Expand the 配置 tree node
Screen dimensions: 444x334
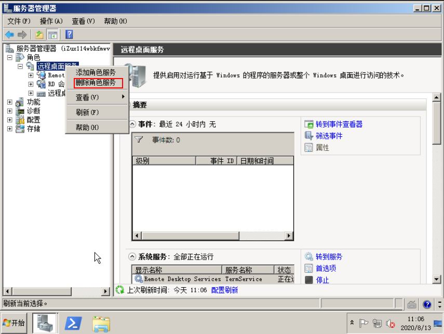pyautogui.click(x=10, y=120)
